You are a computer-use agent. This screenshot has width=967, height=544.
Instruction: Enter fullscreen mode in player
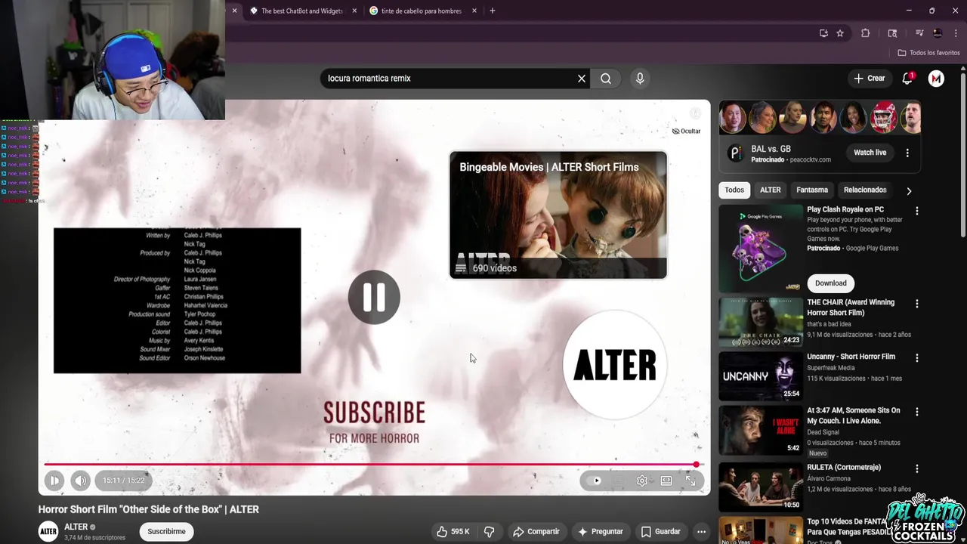[x=690, y=481]
